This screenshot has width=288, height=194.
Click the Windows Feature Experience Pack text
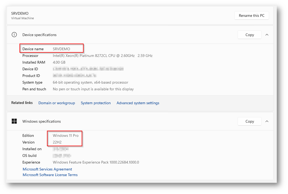tap(96, 162)
